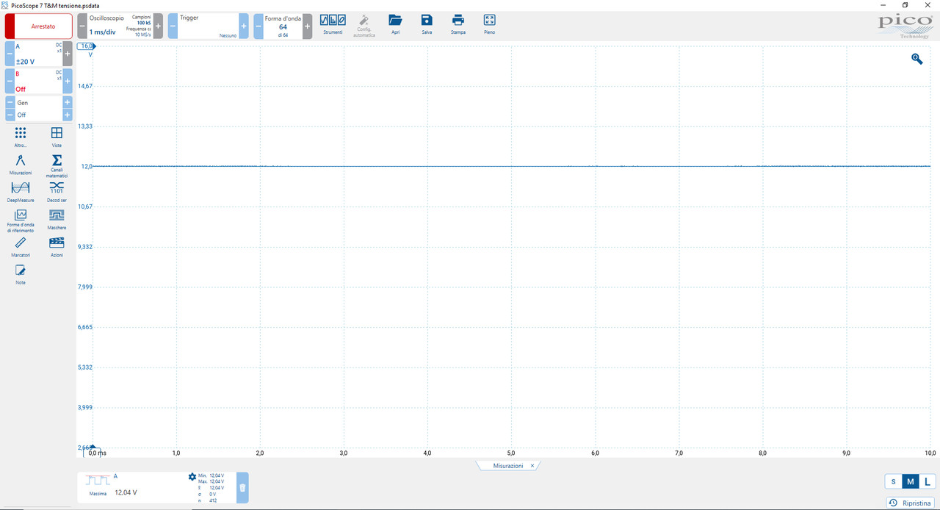940x510 pixels.
Task: Select size M for measurements panel
Action: [x=910, y=481]
